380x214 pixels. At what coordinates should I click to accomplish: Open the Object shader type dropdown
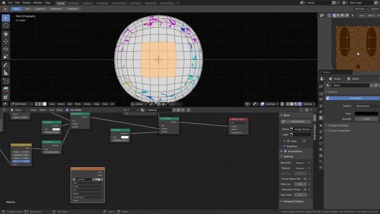[x=19, y=110]
